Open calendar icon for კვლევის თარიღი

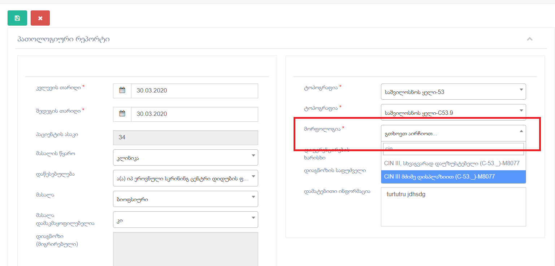point(122,91)
